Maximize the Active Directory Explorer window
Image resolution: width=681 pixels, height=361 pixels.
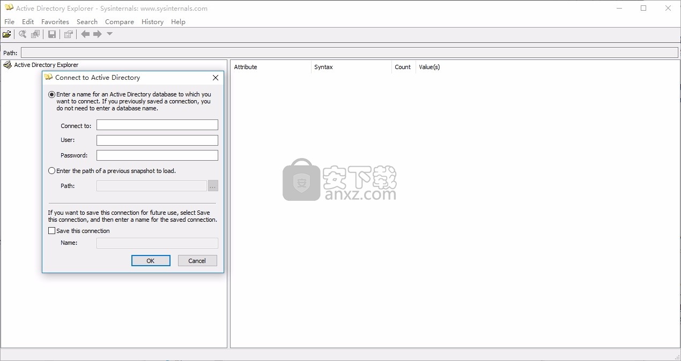(x=643, y=8)
